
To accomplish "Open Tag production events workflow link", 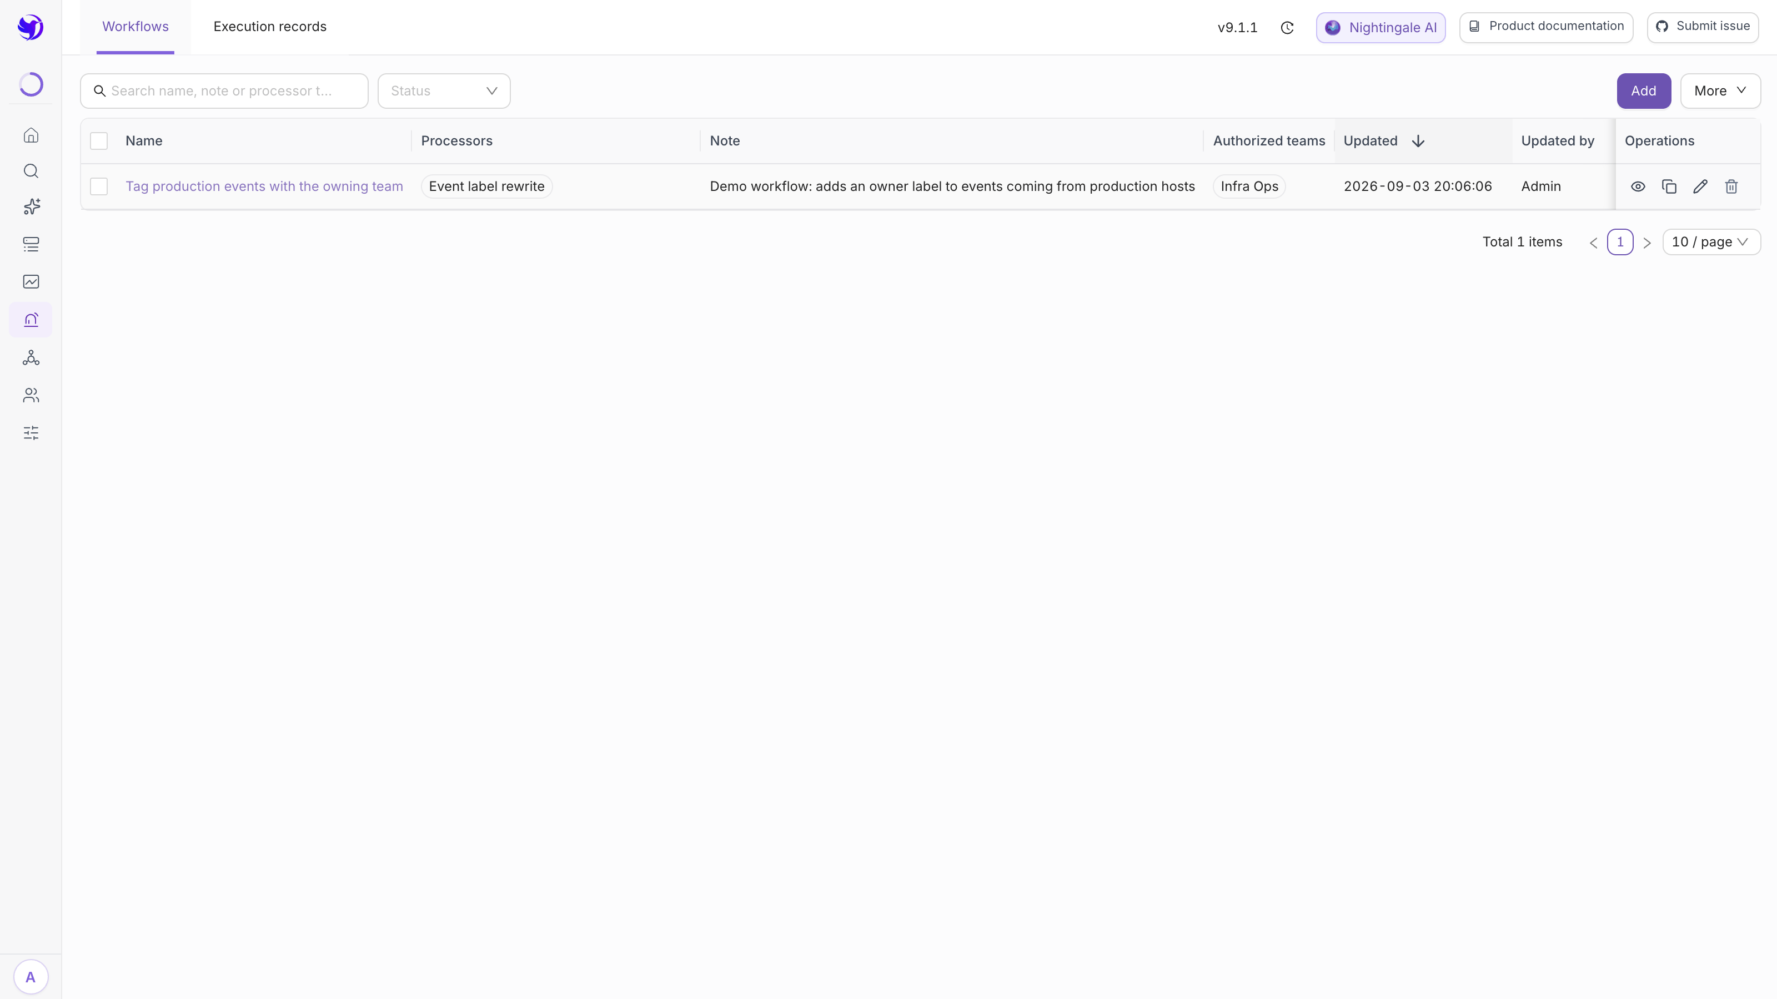I will click(264, 186).
